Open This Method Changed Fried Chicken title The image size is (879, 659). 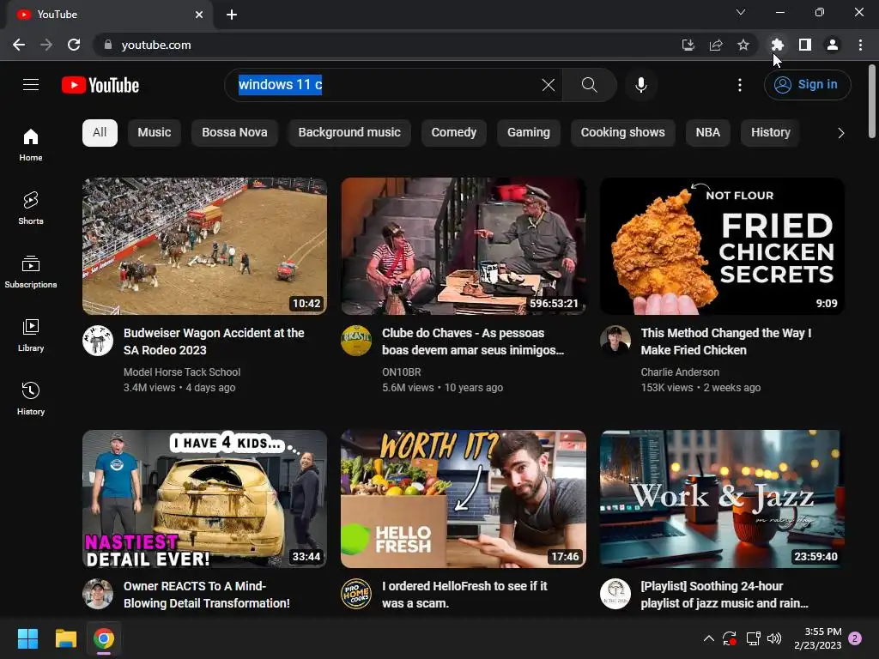[726, 342]
